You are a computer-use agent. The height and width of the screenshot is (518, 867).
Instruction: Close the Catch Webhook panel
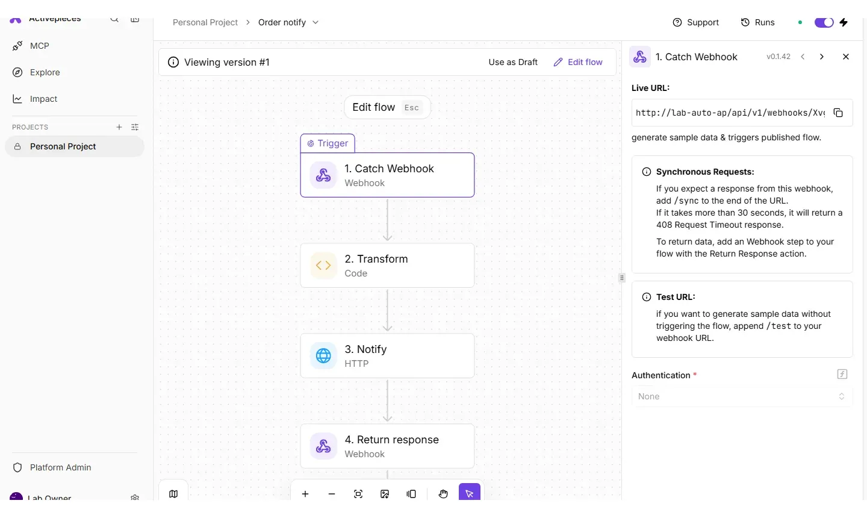[x=846, y=57]
